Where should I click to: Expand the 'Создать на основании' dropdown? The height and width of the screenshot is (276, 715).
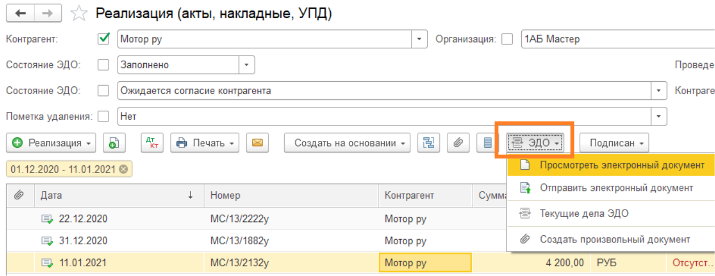tap(347, 143)
